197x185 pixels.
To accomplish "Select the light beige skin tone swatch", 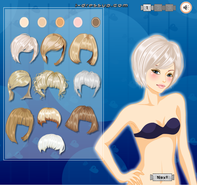I will coord(42,22).
